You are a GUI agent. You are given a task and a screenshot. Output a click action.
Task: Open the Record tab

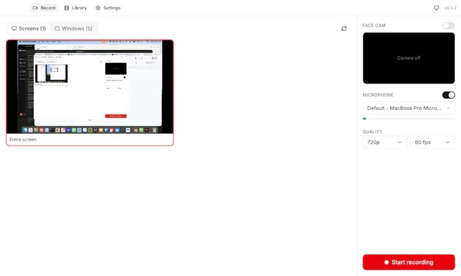tap(44, 8)
